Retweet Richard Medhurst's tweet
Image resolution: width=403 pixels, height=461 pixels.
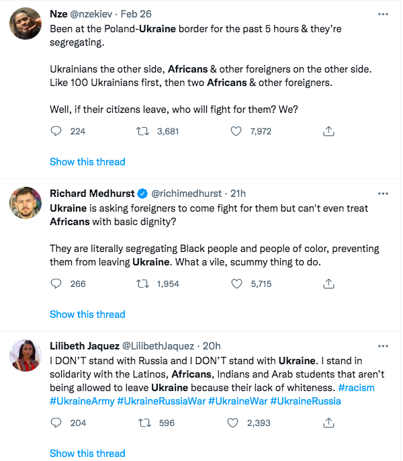pyautogui.click(x=143, y=284)
